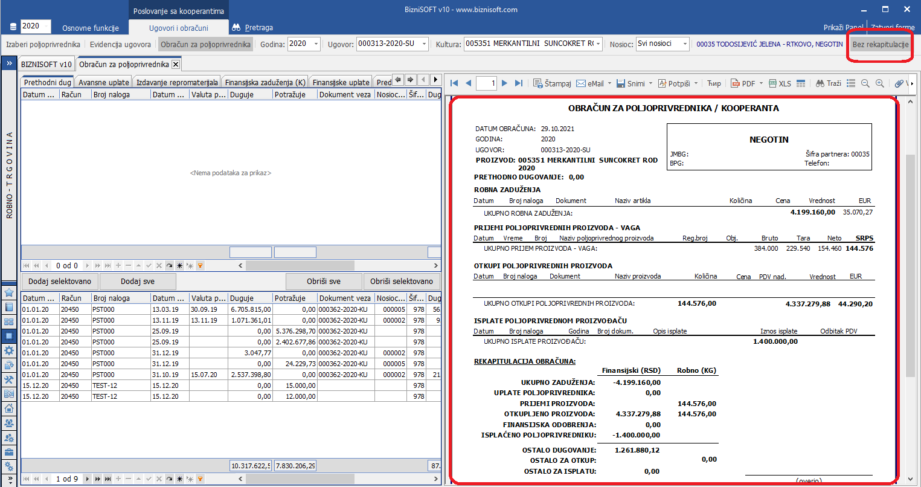Image resolution: width=921 pixels, height=487 pixels.
Task: Open the Godina year dropdown
Action: [x=316, y=44]
